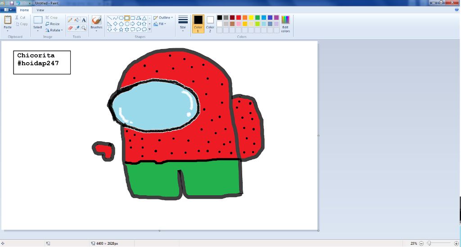Click the Zoom in plus button
The height and width of the screenshot is (247, 461).
pyautogui.click(x=456, y=243)
